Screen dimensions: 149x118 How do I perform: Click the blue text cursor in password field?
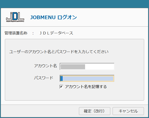coord(62,78)
